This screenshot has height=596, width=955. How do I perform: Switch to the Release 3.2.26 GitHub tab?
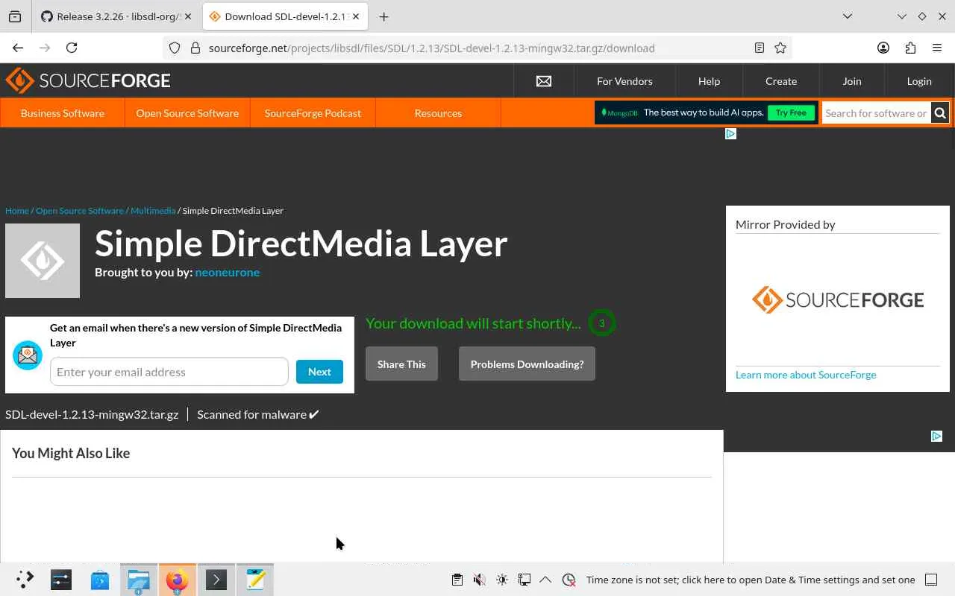[116, 16]
